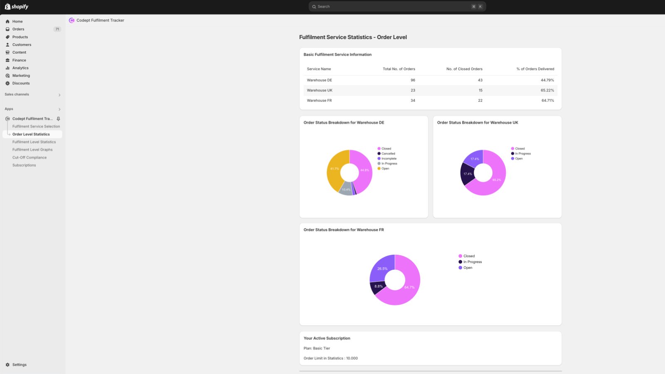Image resolution: width=665 pixels, height=374 pixels.
Task: Click In Progress legend entry in Warehouse UK chart
Action: (x=521, y=154)
